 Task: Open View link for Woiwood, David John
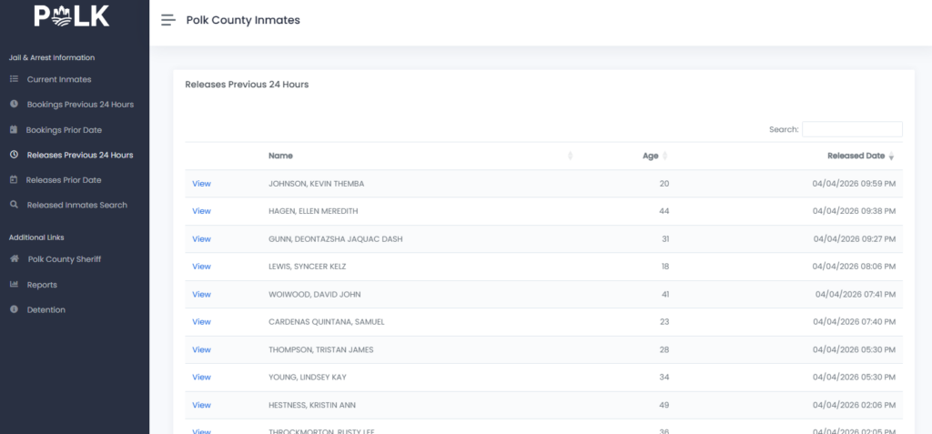tap(201, 295)
